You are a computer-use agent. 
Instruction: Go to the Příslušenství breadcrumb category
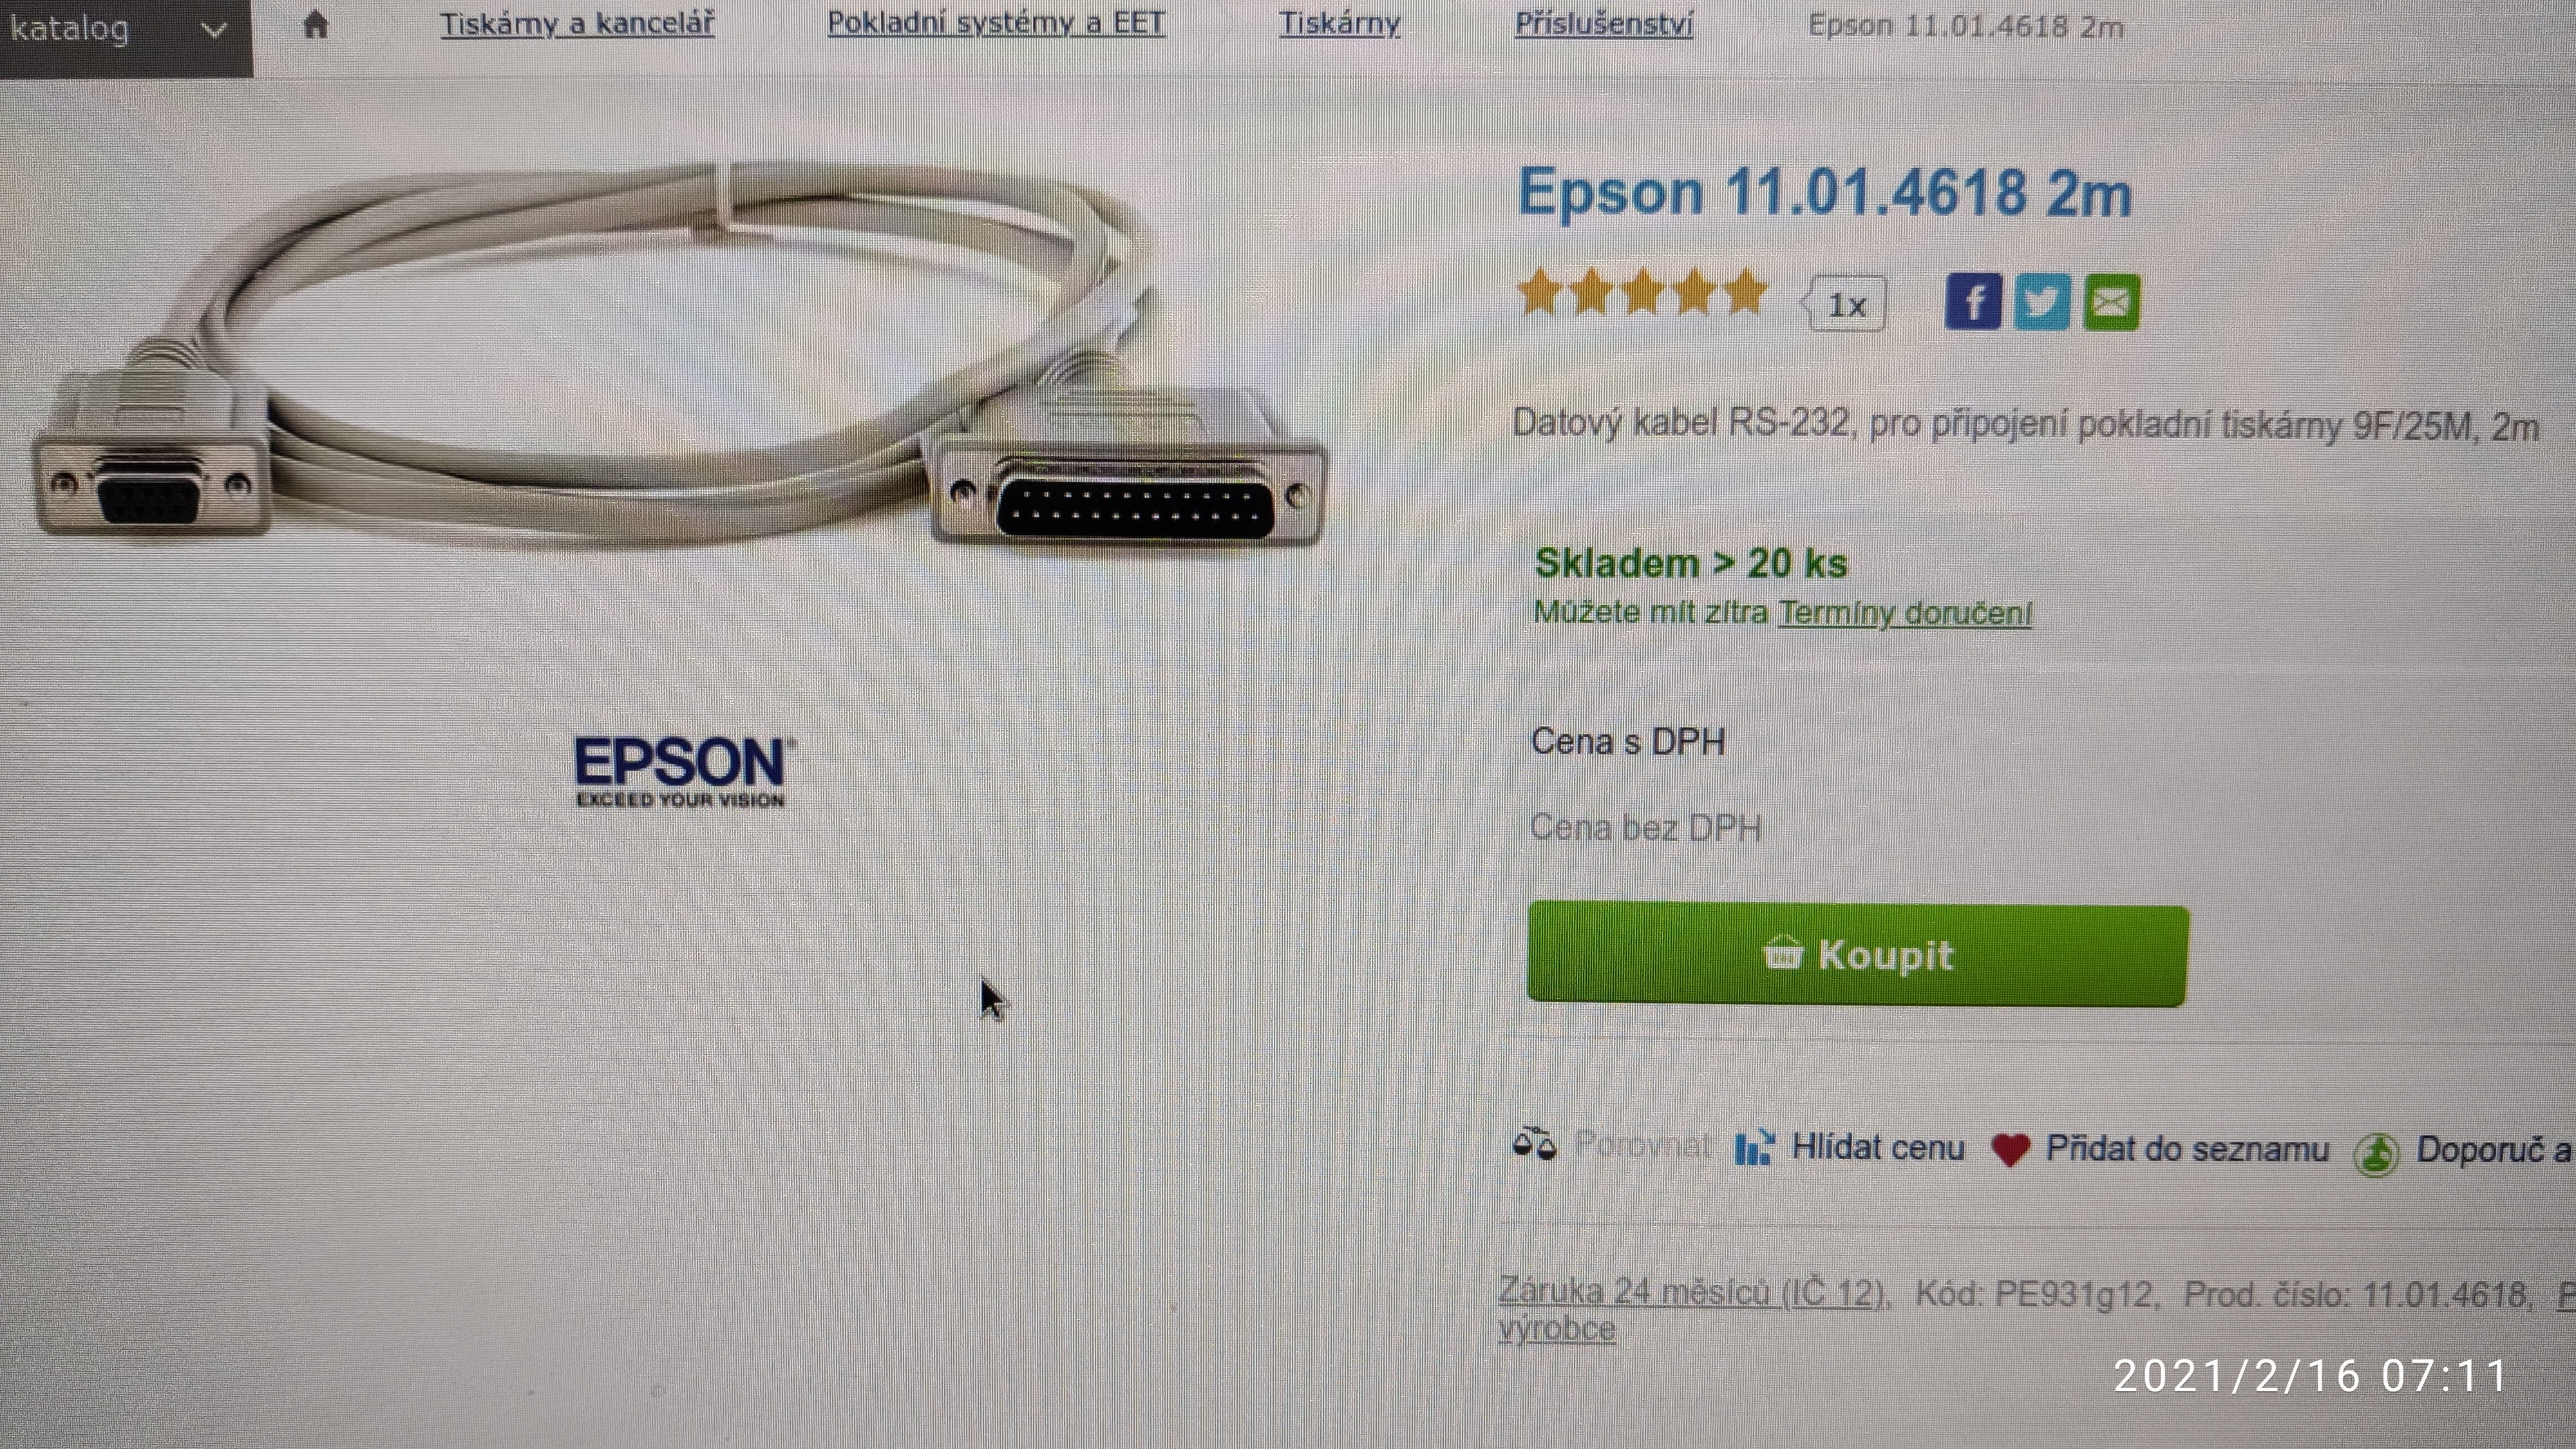1603,24
